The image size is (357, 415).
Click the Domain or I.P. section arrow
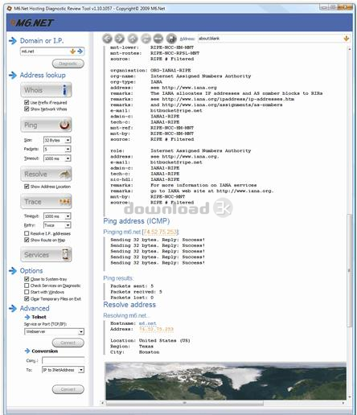click(x=13, y=41)
